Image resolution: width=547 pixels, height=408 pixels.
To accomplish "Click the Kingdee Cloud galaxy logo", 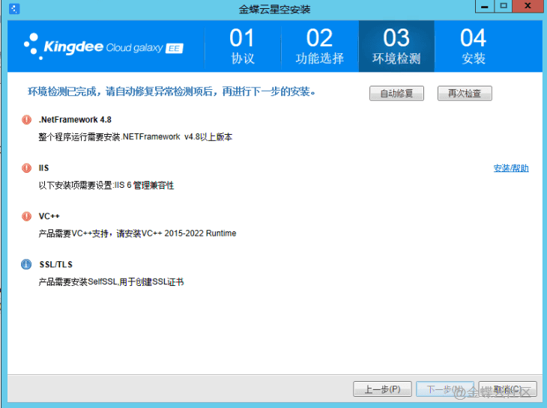I will point(103,46).
